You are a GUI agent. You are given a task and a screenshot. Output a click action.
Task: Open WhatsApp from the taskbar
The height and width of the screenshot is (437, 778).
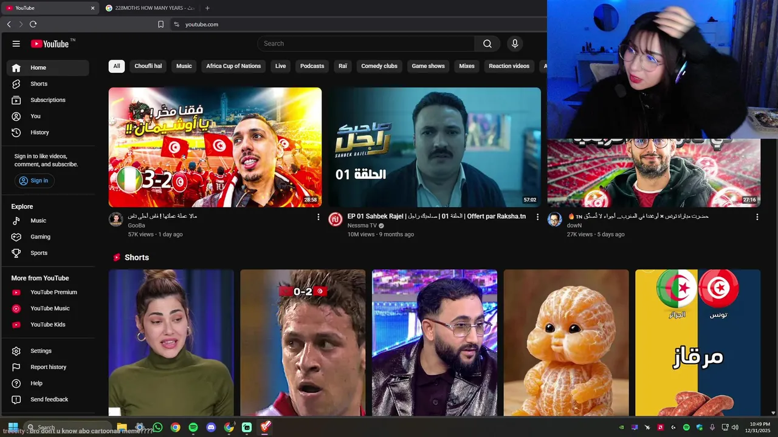pyautogui.click(x=158, y=427)
